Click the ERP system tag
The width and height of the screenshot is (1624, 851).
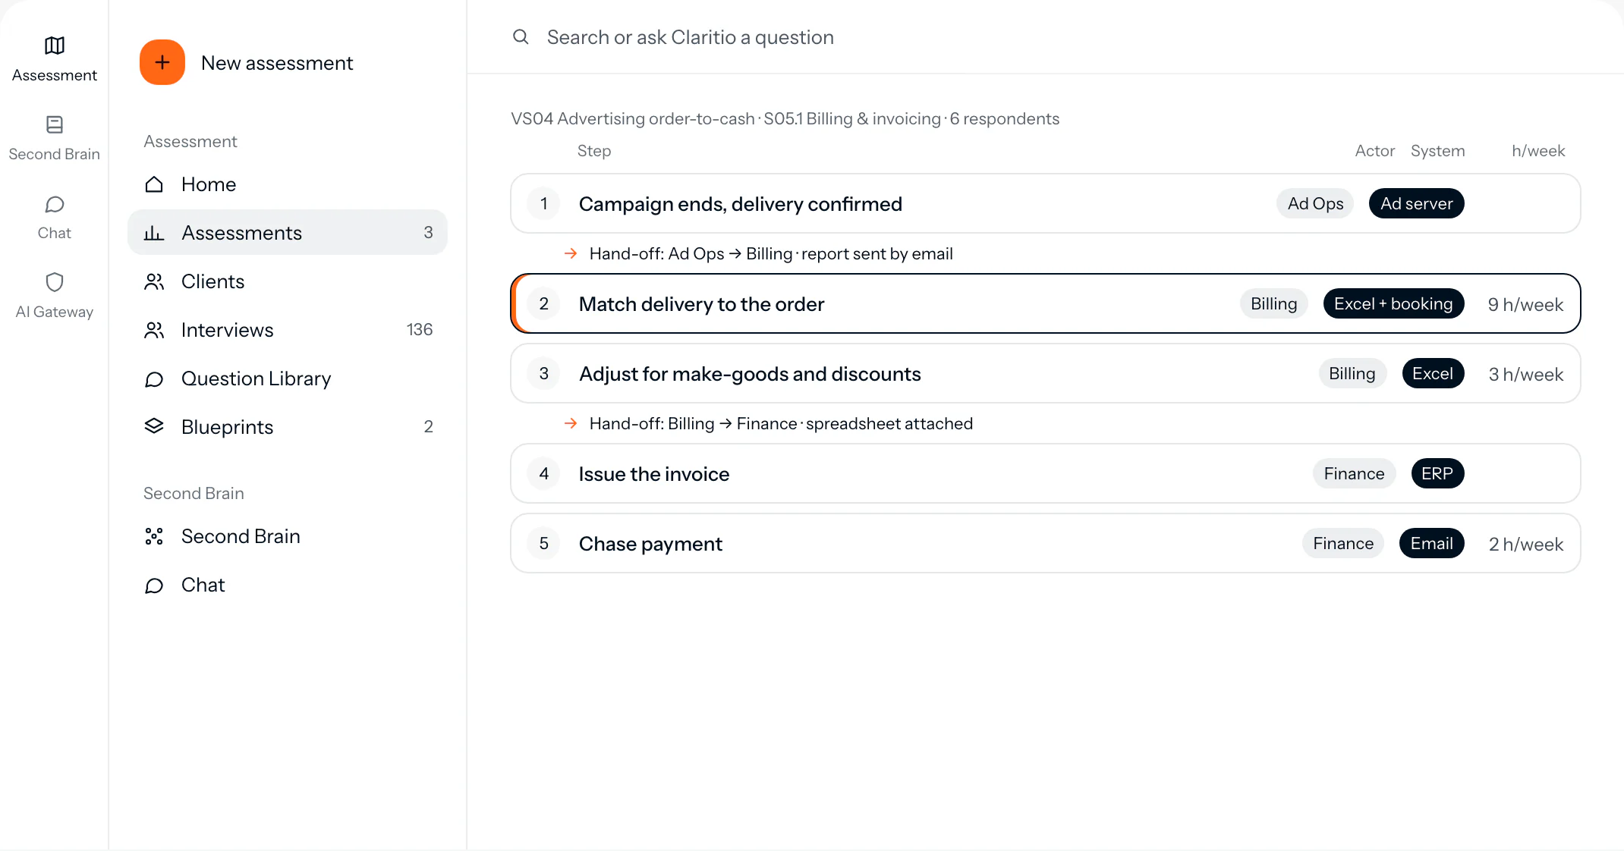tap(1437, 473)
